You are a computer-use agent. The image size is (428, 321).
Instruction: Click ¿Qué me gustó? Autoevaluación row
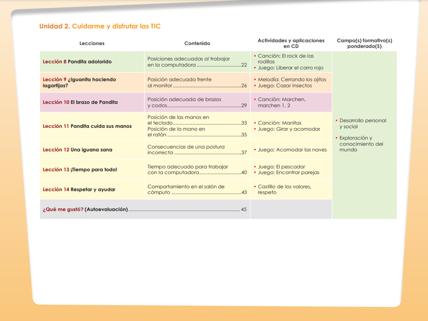click(144, 210)
